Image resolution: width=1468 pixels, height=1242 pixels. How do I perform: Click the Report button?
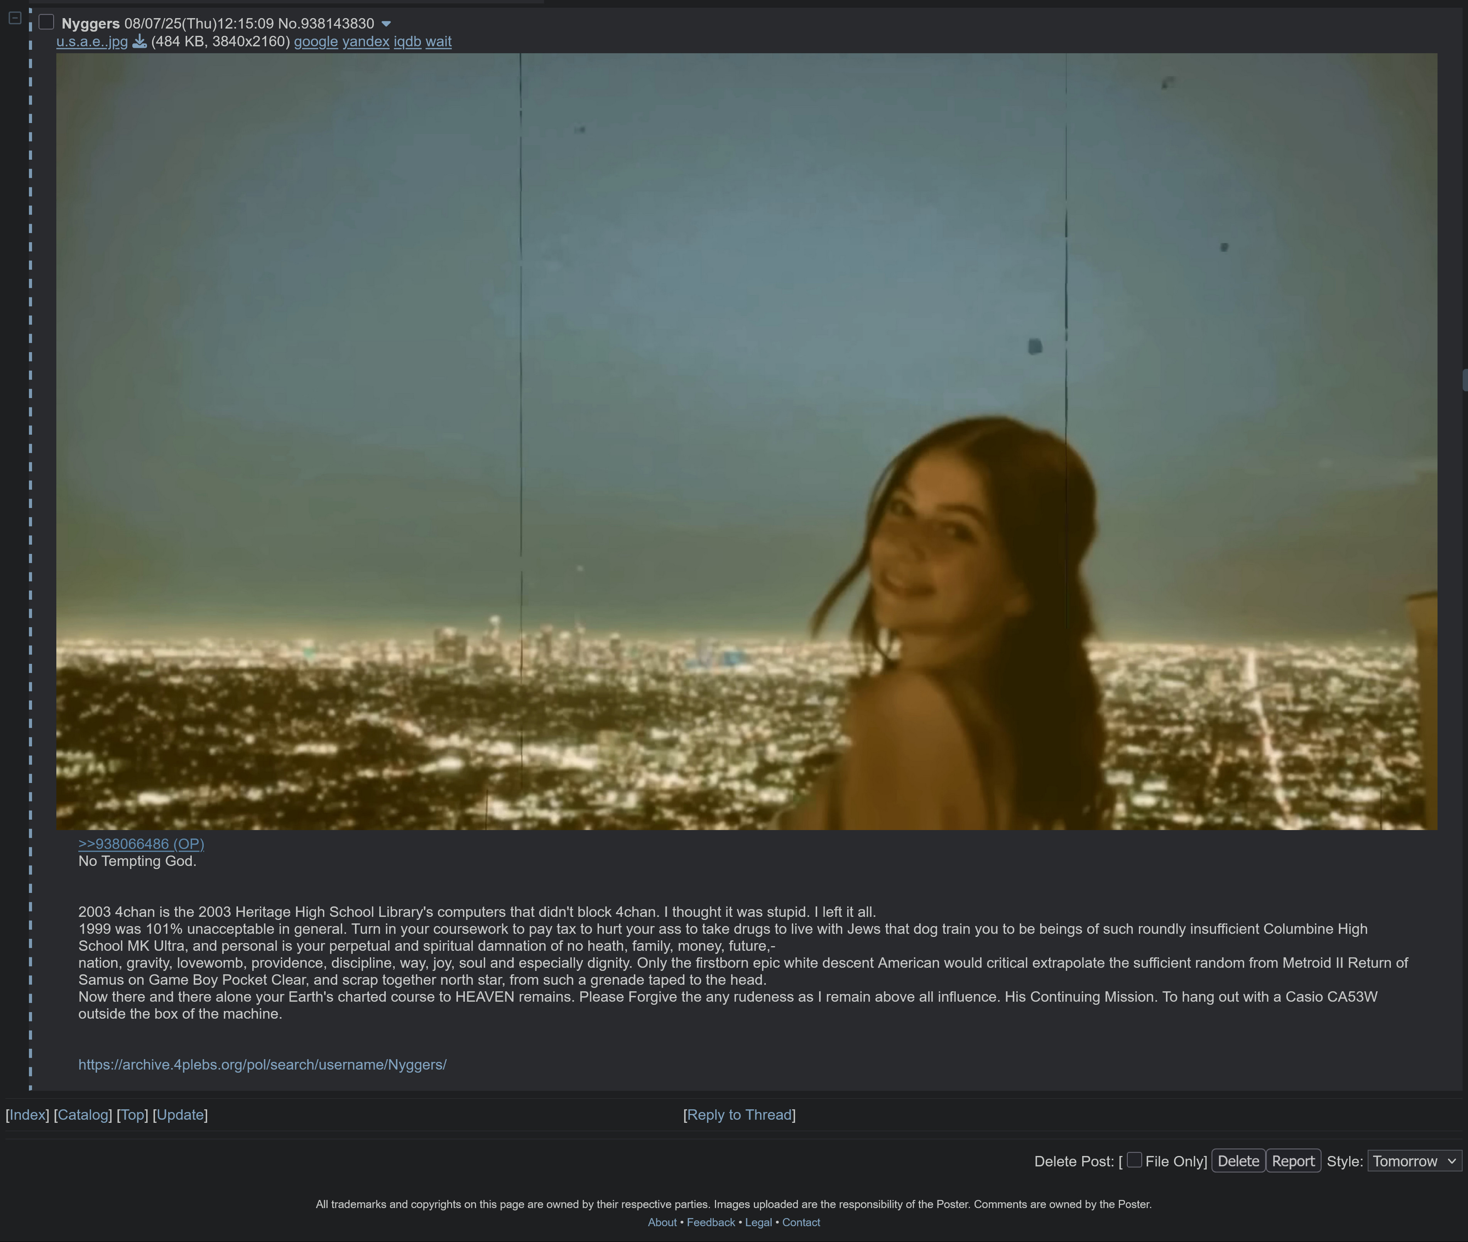pos(1293,1161)
